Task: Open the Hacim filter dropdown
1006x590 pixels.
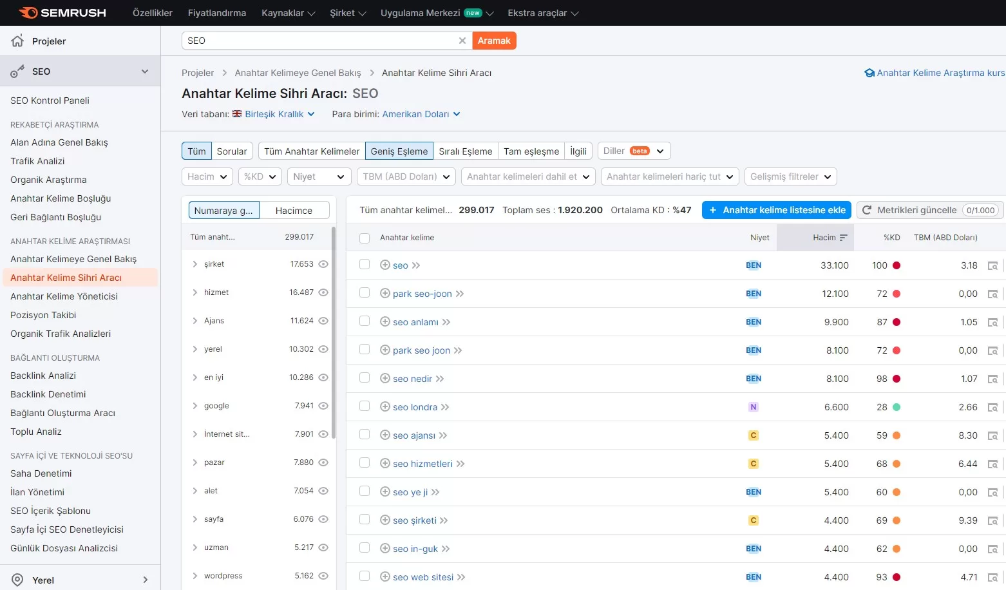Action: tap(207, 176)
